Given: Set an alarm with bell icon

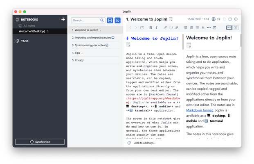Looking at the screenshot, I should [224, 19].
